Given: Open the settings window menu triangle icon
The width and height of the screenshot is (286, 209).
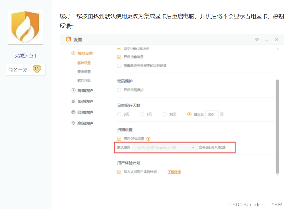Looking at the screenshot, I should (257, 39).
